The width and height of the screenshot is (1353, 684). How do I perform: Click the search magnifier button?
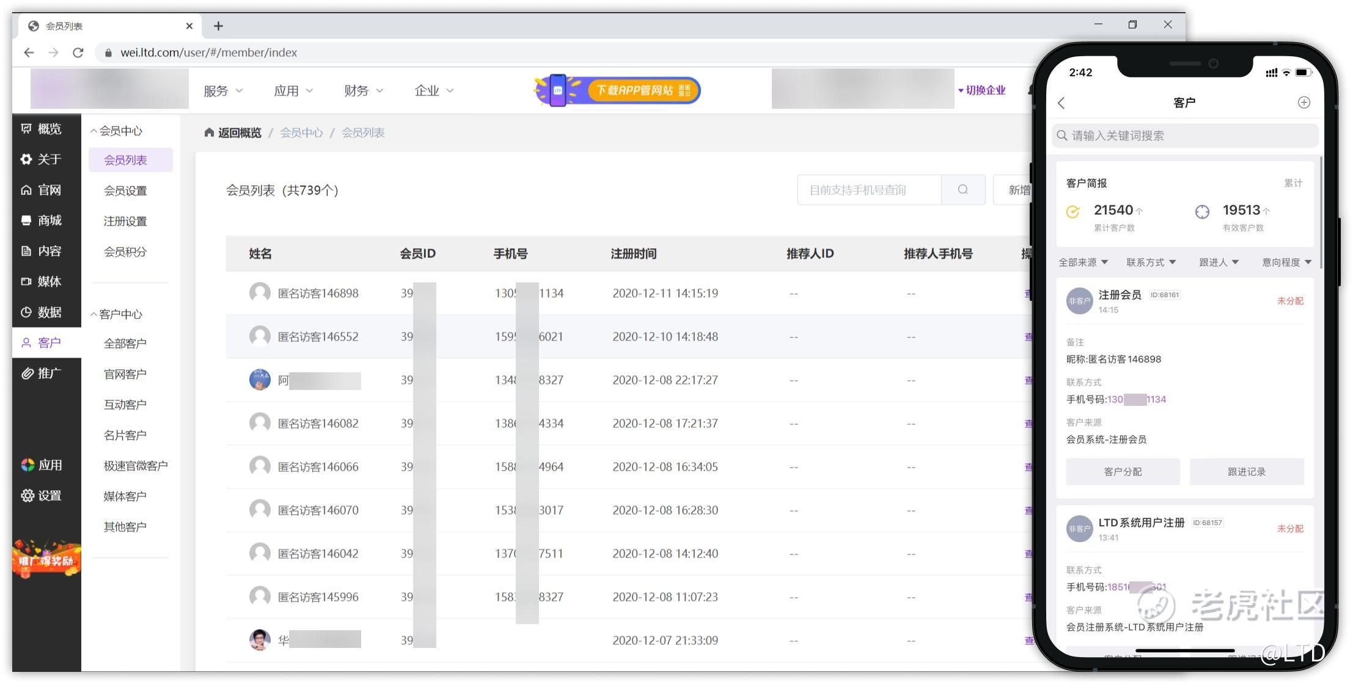coord(963,189)
